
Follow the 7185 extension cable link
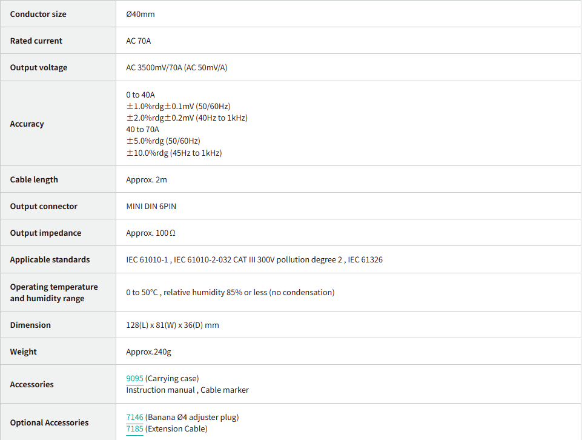click(134, 429)
